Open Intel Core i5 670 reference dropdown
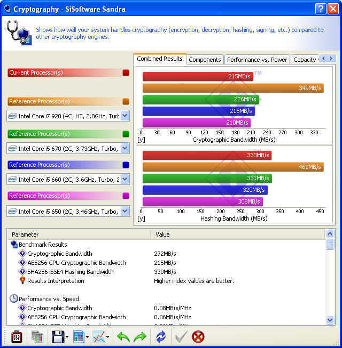This screenshot has height=348, width=342. click(125, 148)
